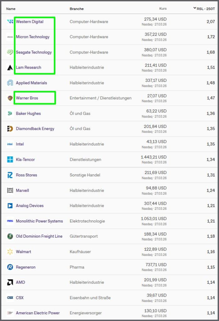The image size is (219, 321).
Task: Click the American Electric Power row name
Action: point(38,313)
